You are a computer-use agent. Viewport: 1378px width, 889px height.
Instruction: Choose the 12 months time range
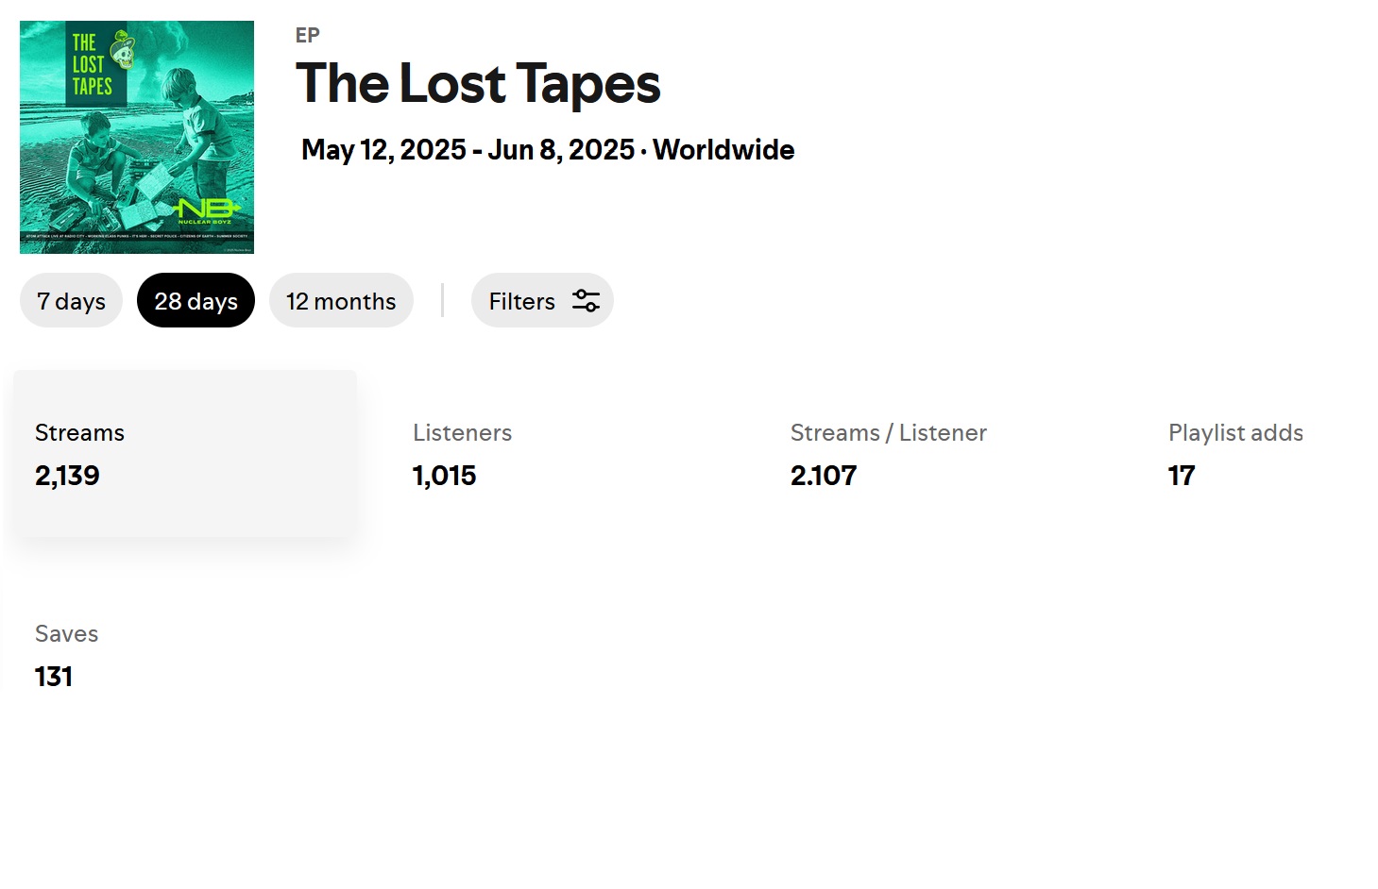[x=341, y=301]
